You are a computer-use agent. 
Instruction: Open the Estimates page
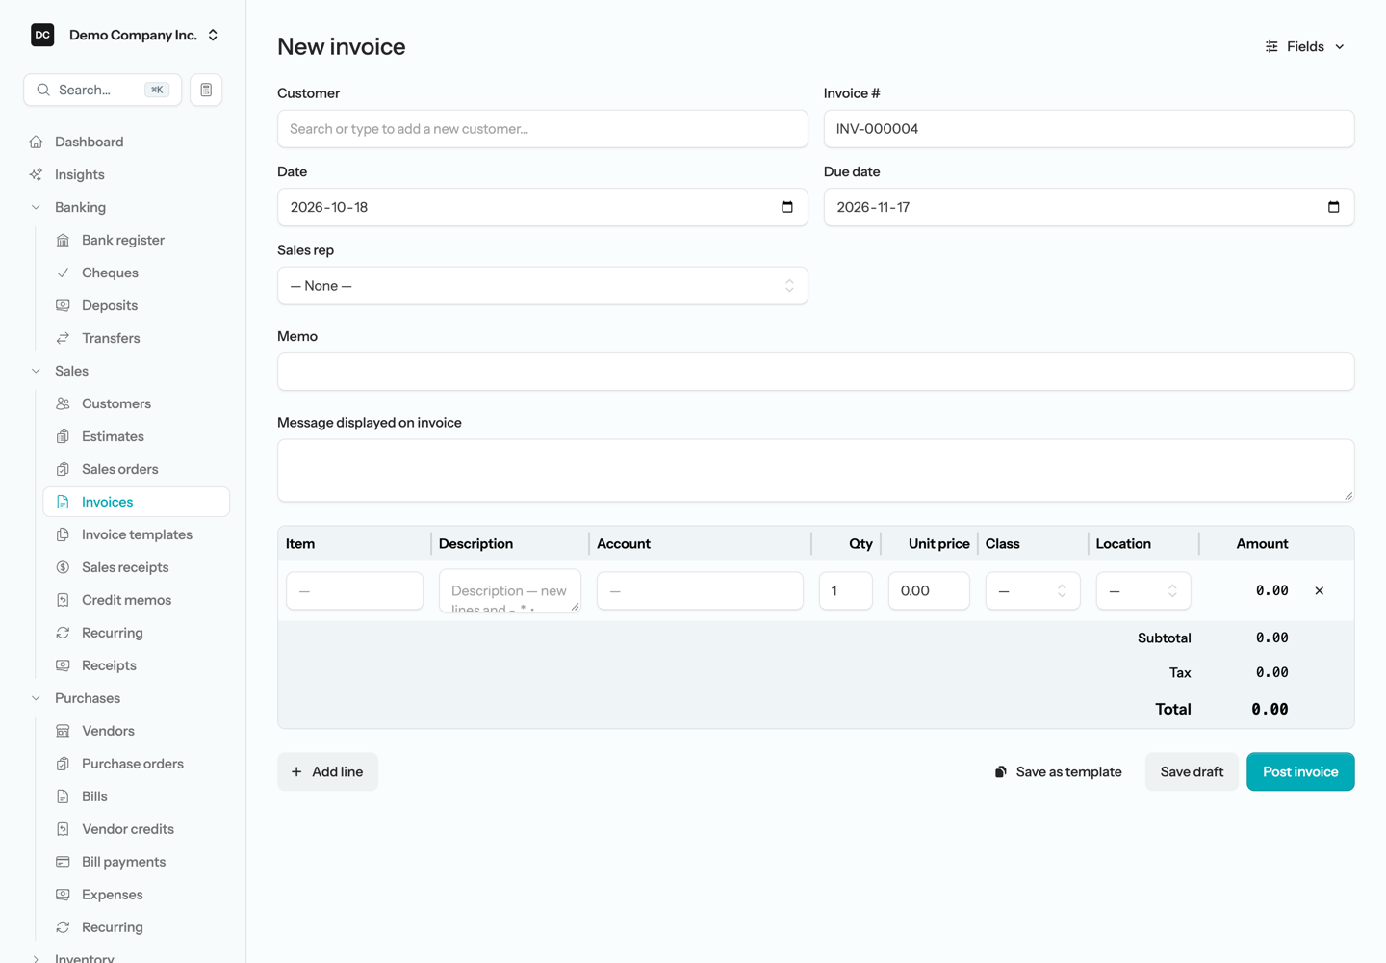137,436
